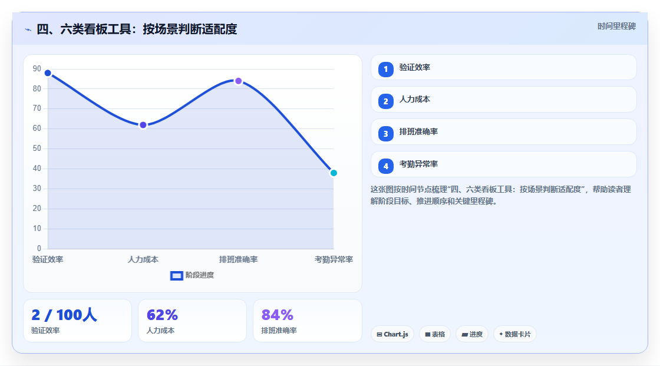Click the 排班准确率 data point at 84
The width and height of the screenshot is (660, 366).
click(238, 81)
